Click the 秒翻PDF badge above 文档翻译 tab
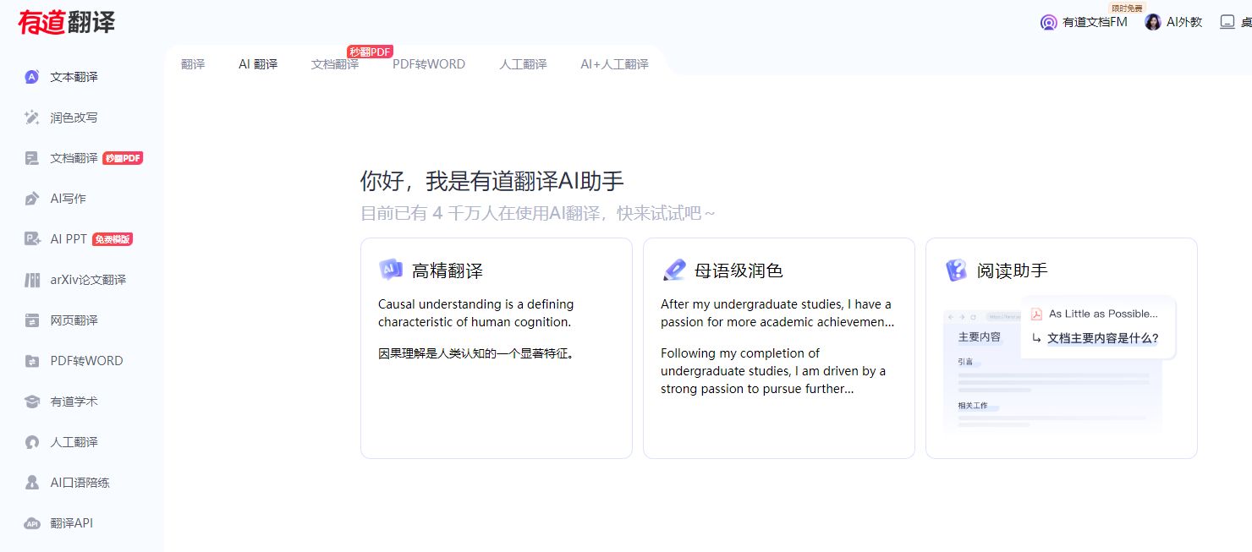 click(x=370, y=52)
